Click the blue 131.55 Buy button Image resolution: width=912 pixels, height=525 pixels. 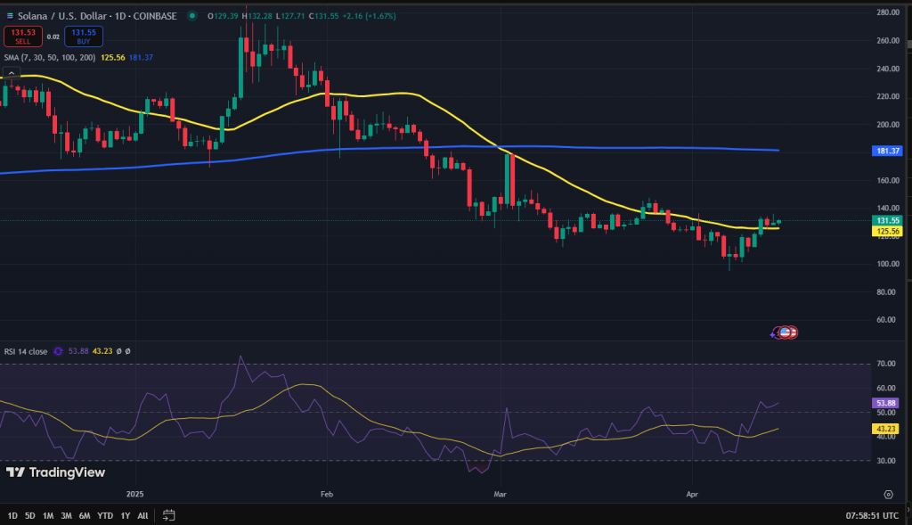(x=84, y=36)
